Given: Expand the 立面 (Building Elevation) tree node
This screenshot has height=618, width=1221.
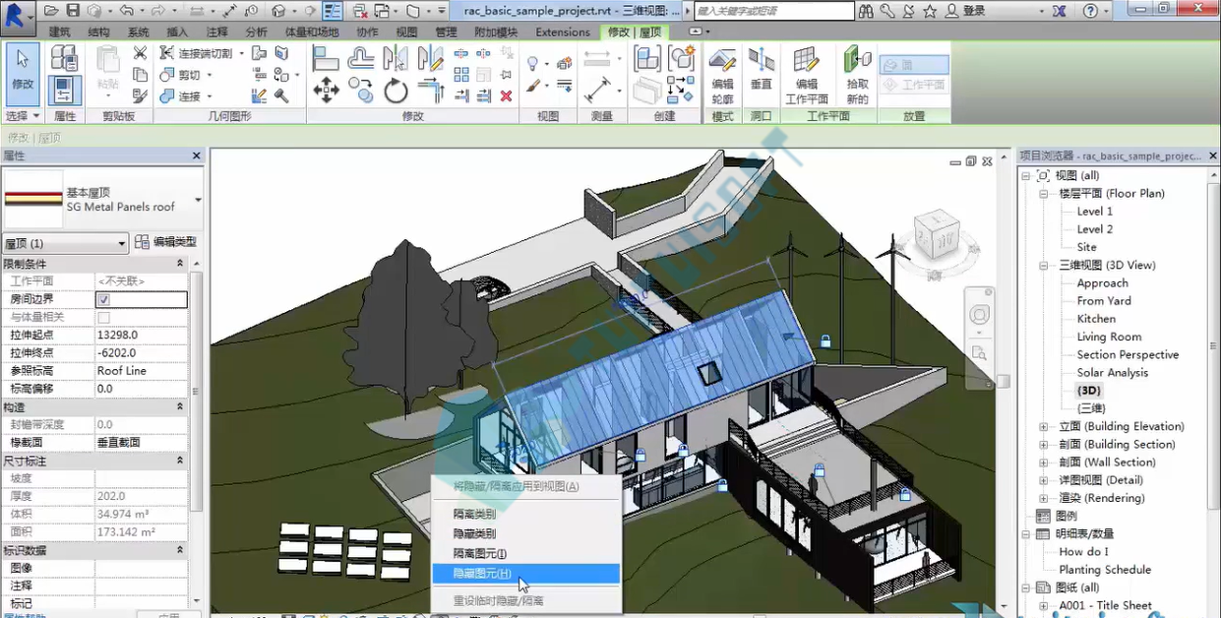Looking at the screenshot, I should click(1044, 426).
